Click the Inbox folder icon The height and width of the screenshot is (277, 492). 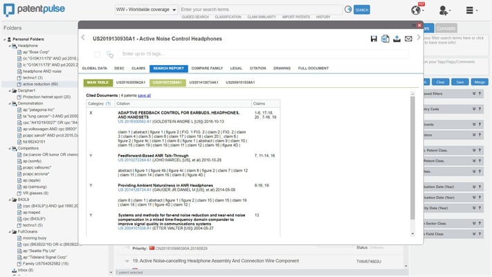(14, 270)
